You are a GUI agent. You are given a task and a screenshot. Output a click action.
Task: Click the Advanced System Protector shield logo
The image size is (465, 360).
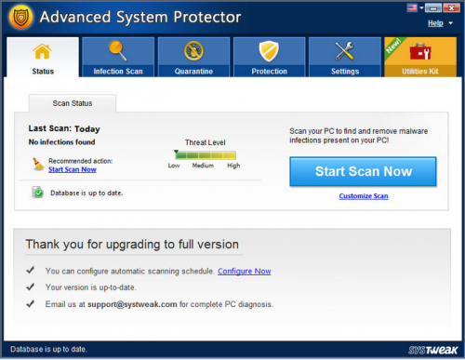pos(21,17)
